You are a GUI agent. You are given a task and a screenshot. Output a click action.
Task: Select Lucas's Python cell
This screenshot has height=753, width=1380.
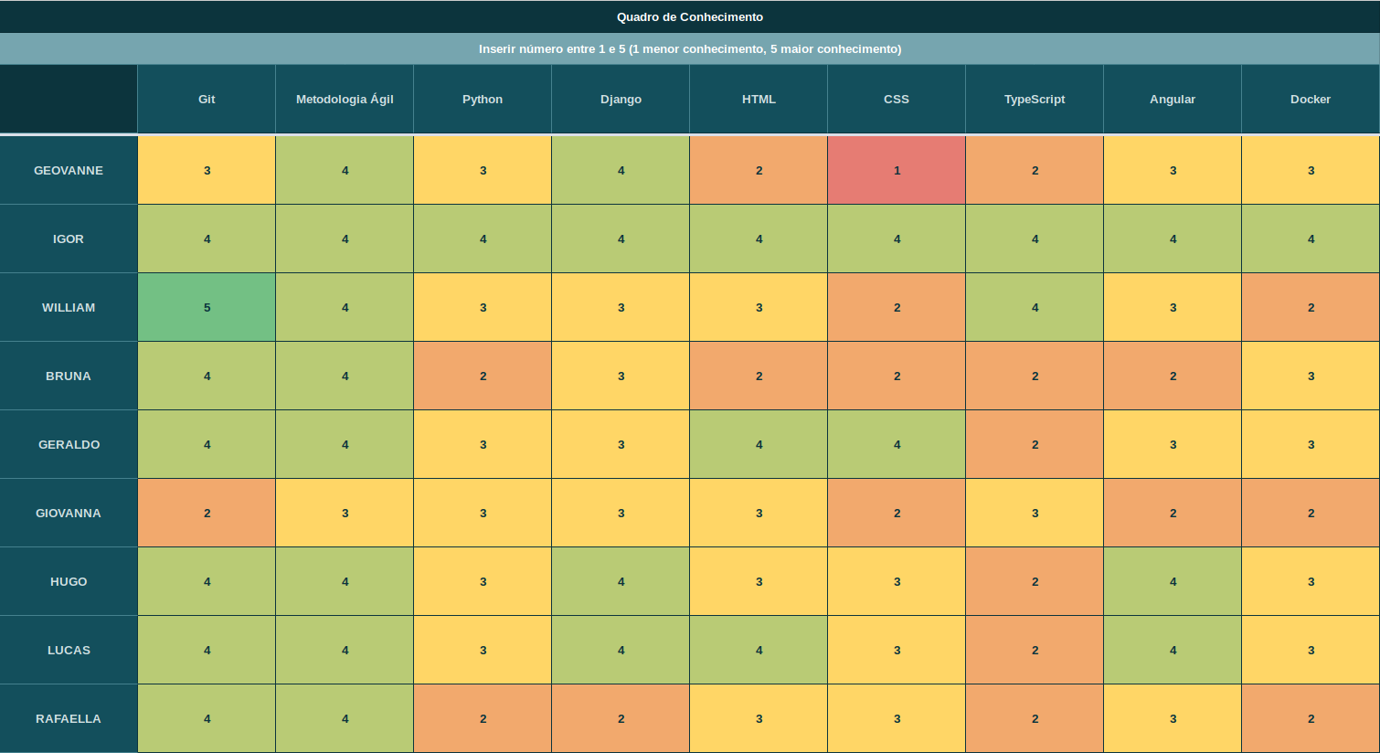pyautogui.click(x=483, y=650)
